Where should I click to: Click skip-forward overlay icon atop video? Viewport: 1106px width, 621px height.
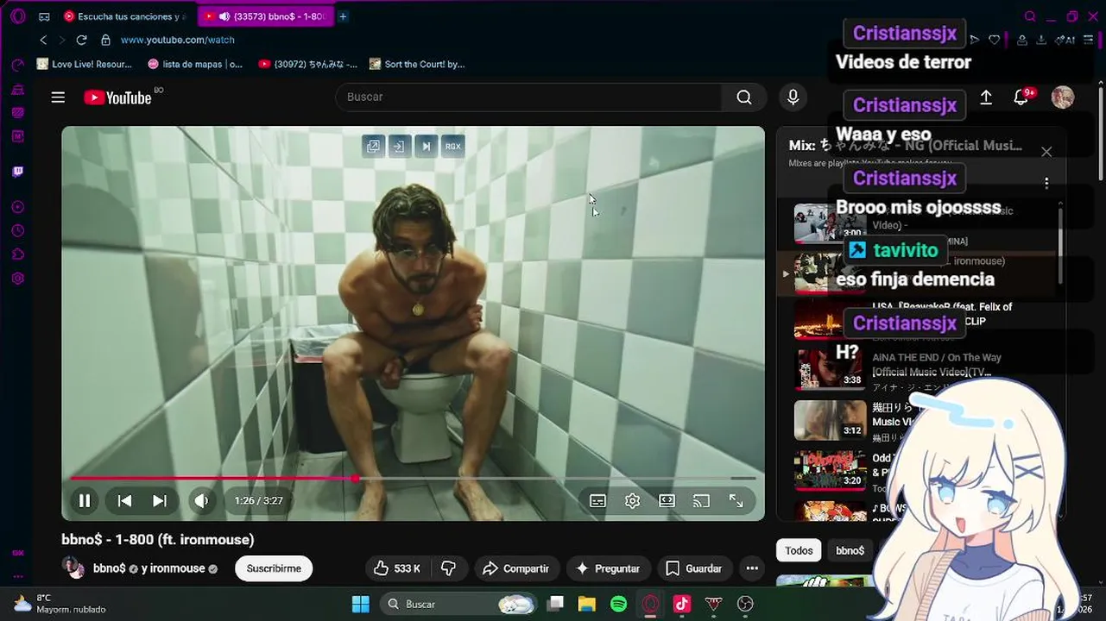427,146
